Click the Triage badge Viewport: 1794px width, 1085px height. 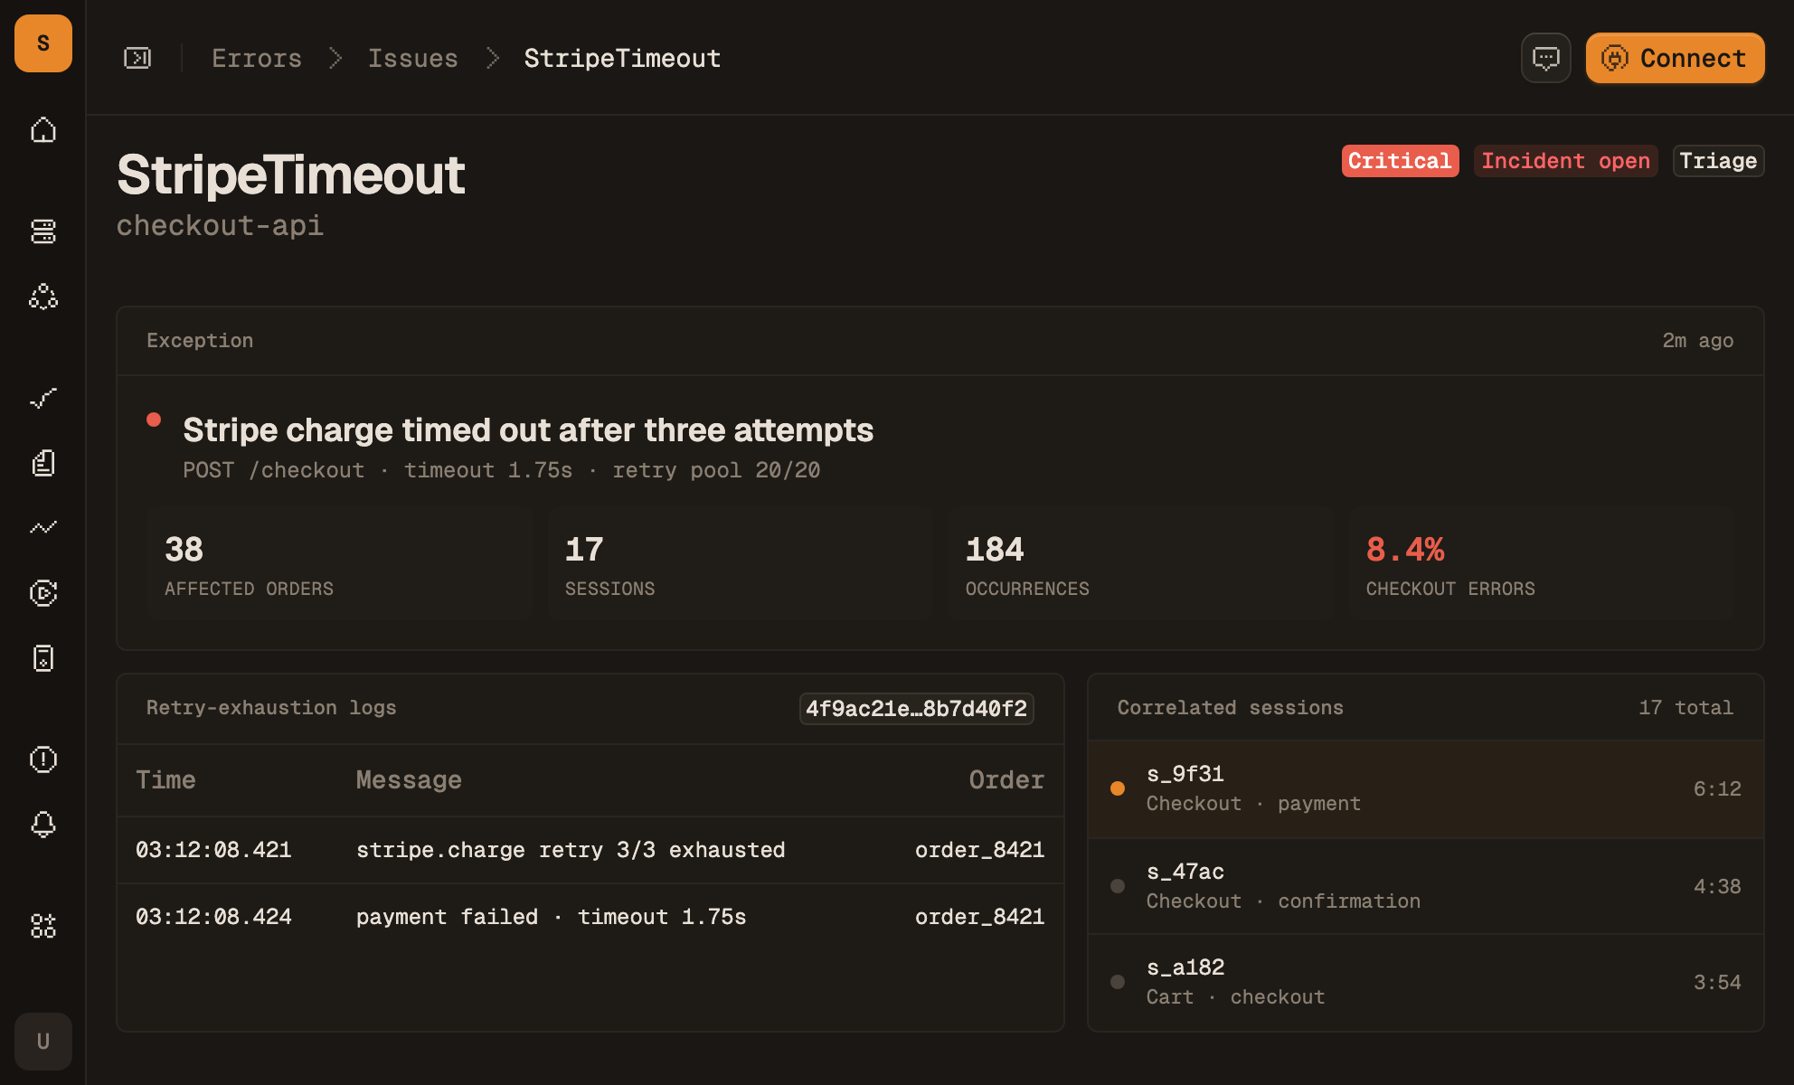(x=1718, y=161)
